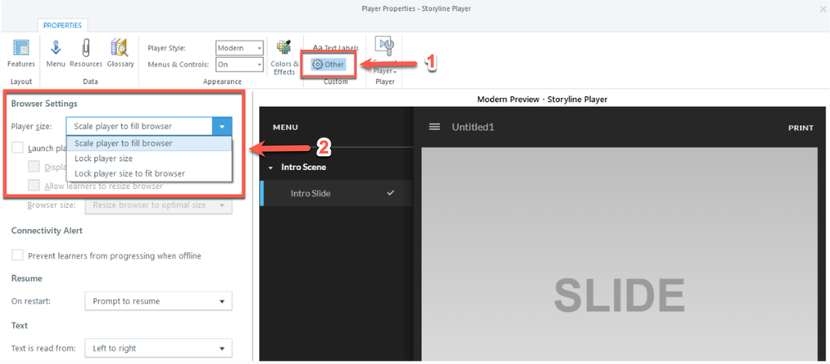Choose Lock player size to fit browser
The image size is (830, 364).
click(x=149, y=173)
